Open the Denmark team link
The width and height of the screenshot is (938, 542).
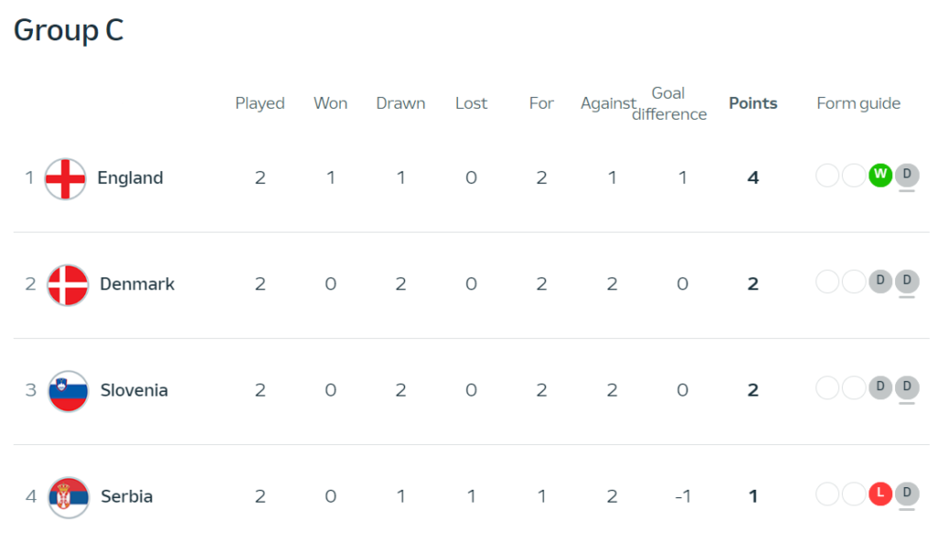click(x=137, y=284)
